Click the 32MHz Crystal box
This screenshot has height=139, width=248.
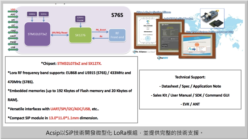click(x=80, y=19)
